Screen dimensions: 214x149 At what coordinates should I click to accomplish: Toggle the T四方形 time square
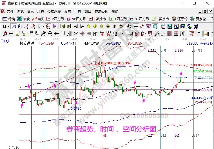[119, 19]
